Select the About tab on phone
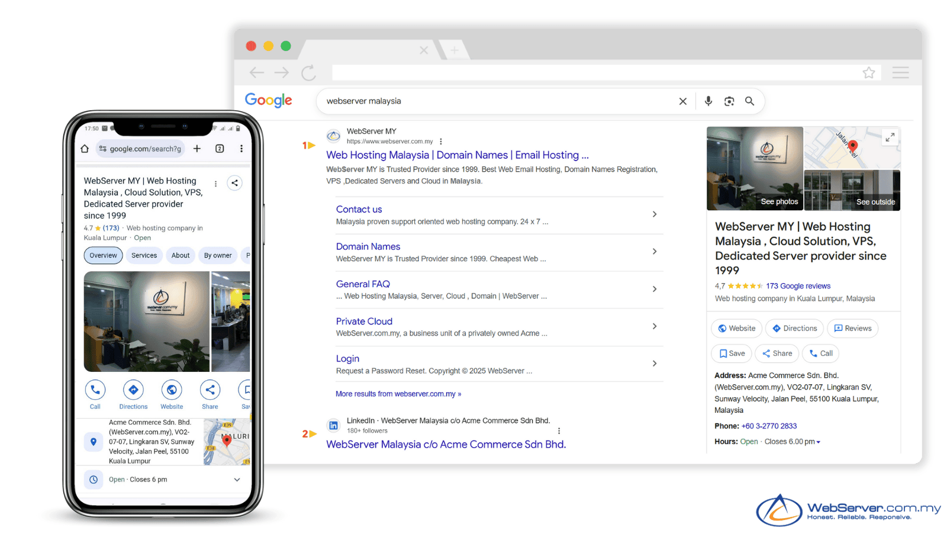 (x=181, y=255)
